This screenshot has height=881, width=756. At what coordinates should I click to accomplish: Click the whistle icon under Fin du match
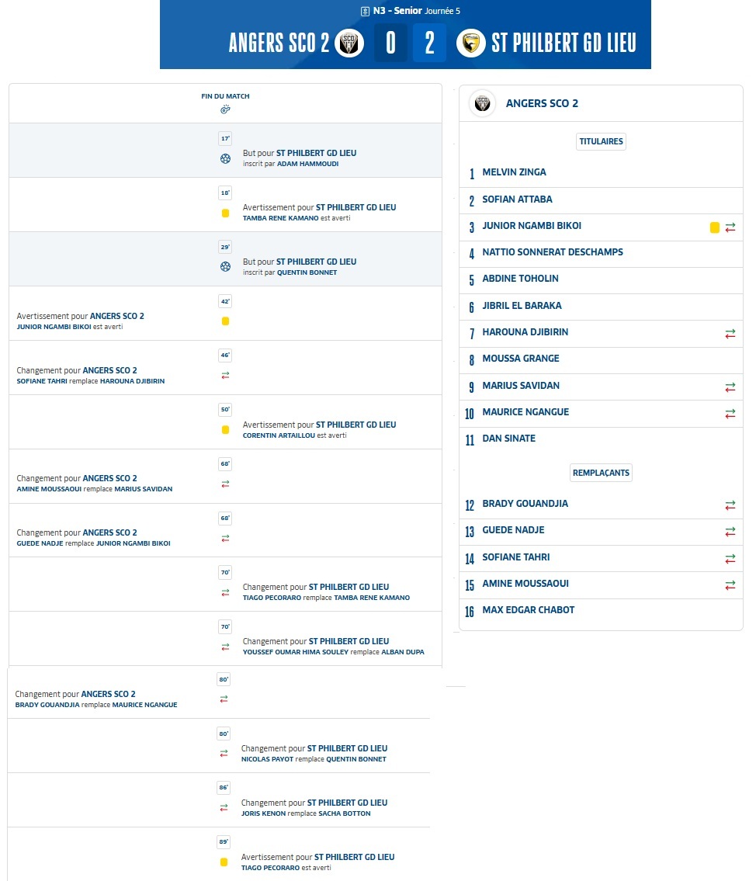(225, 109)
